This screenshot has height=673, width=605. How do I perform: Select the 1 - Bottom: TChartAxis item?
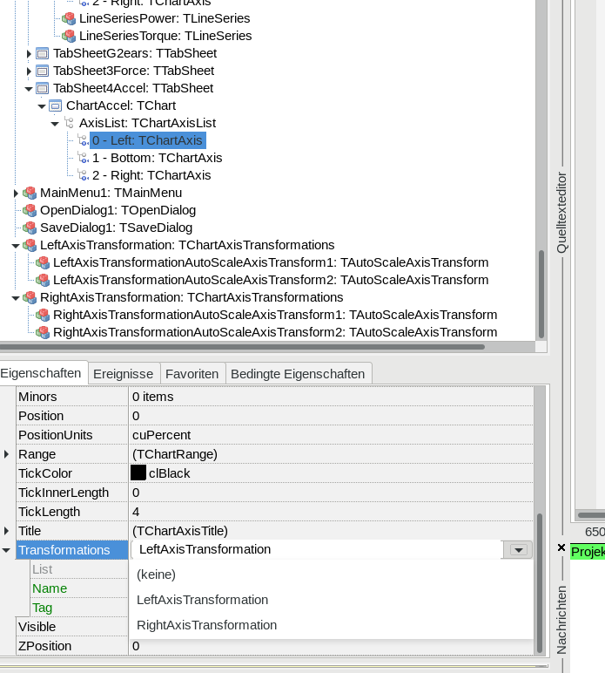coord(157,158)
